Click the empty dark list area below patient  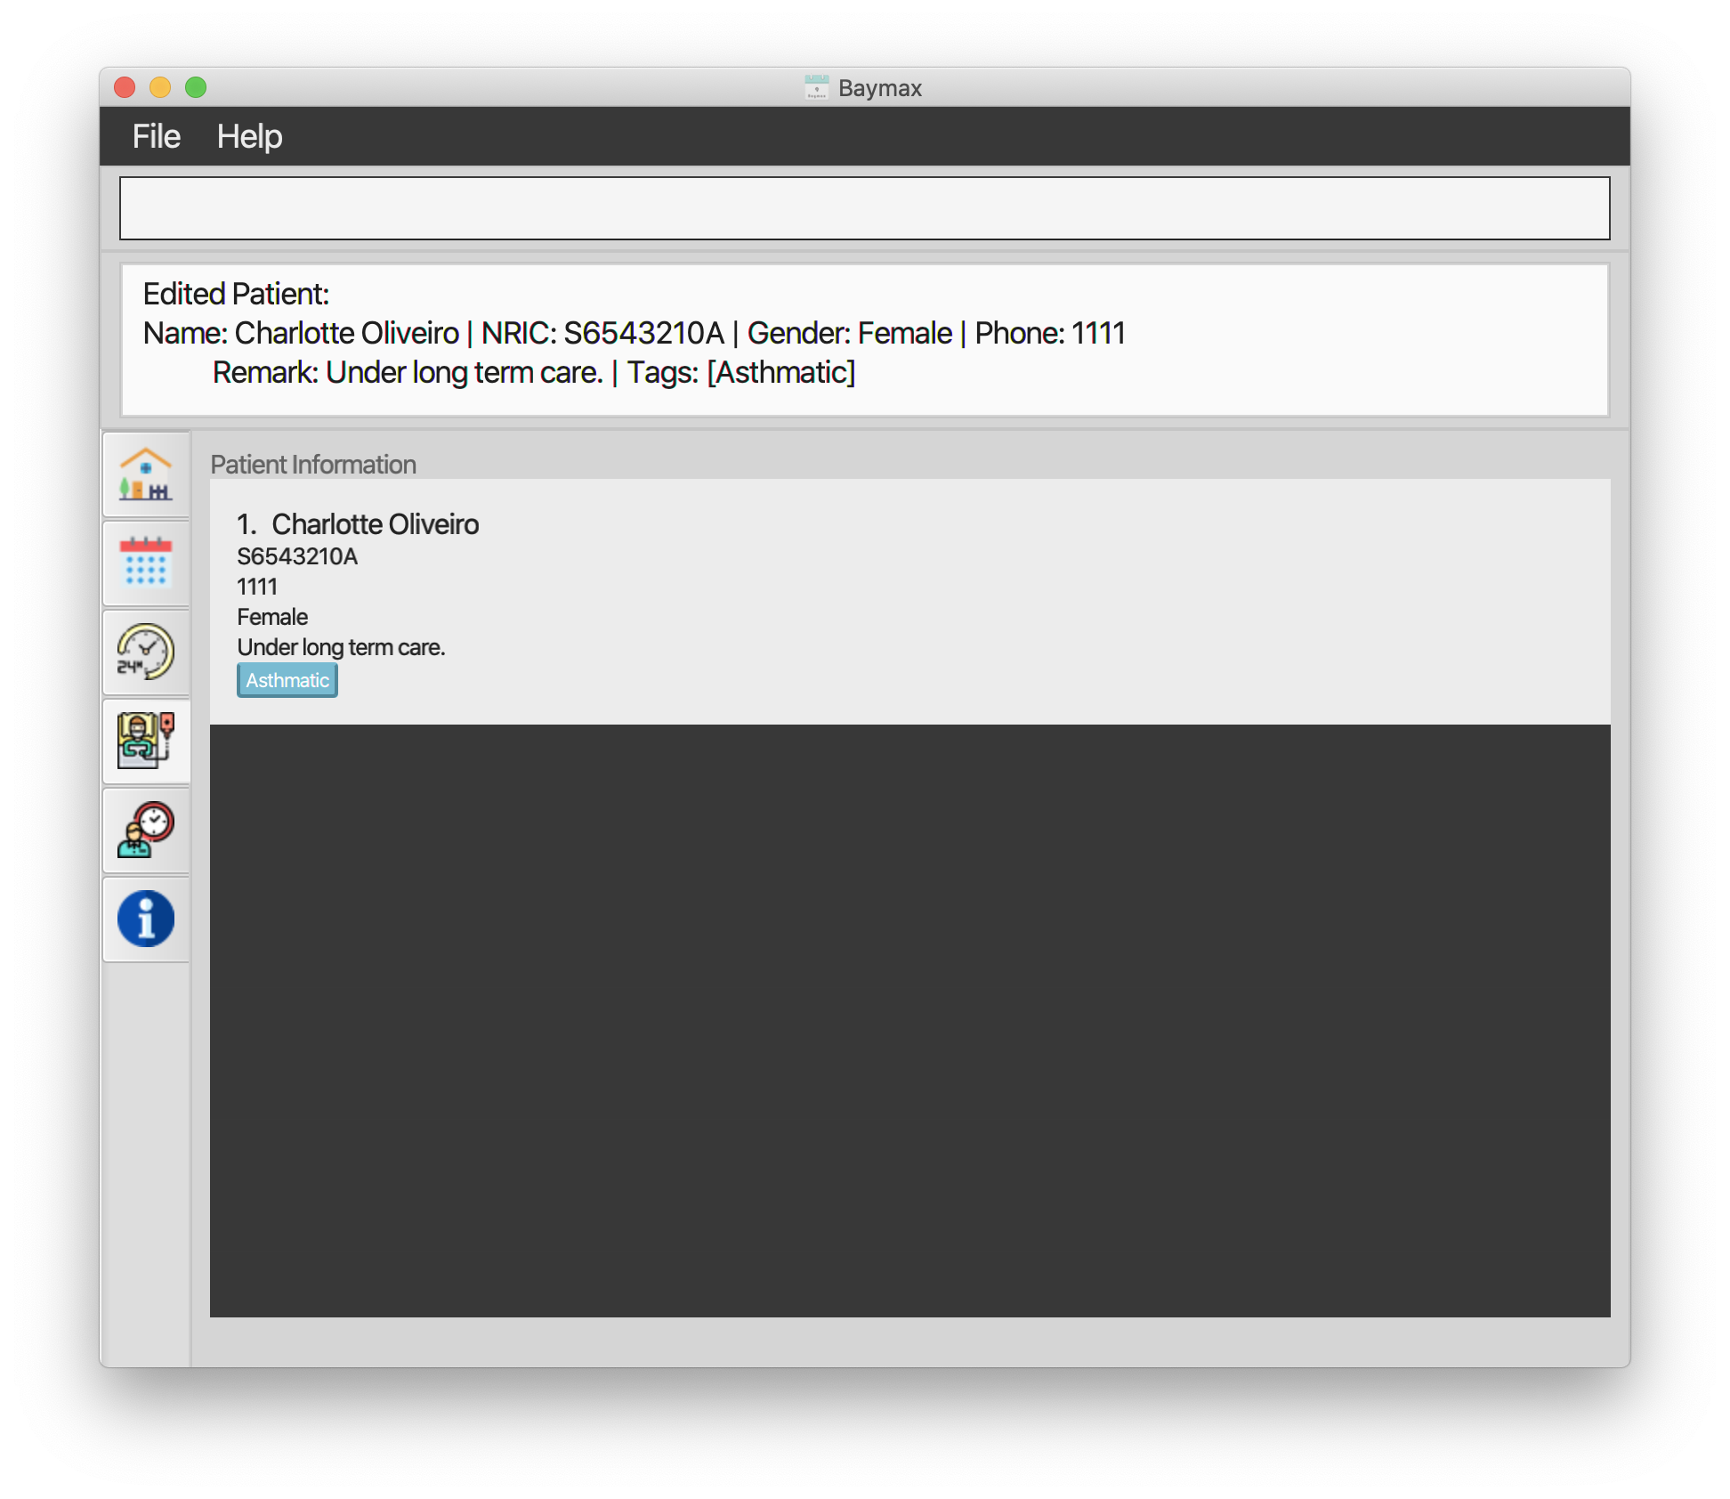[x=909, y=1020]
